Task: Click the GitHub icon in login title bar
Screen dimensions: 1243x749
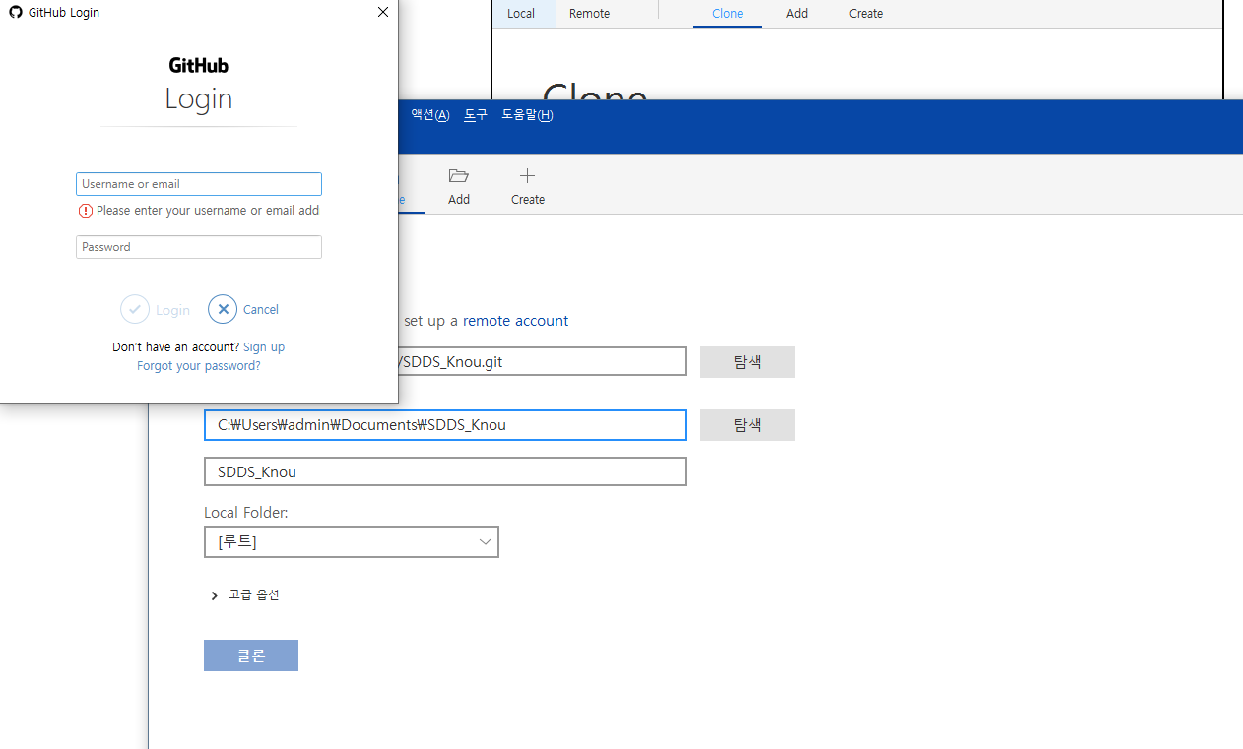Action: (x=15, y=13)
